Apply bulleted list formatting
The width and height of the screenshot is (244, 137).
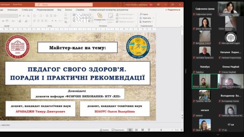point(35,16)
